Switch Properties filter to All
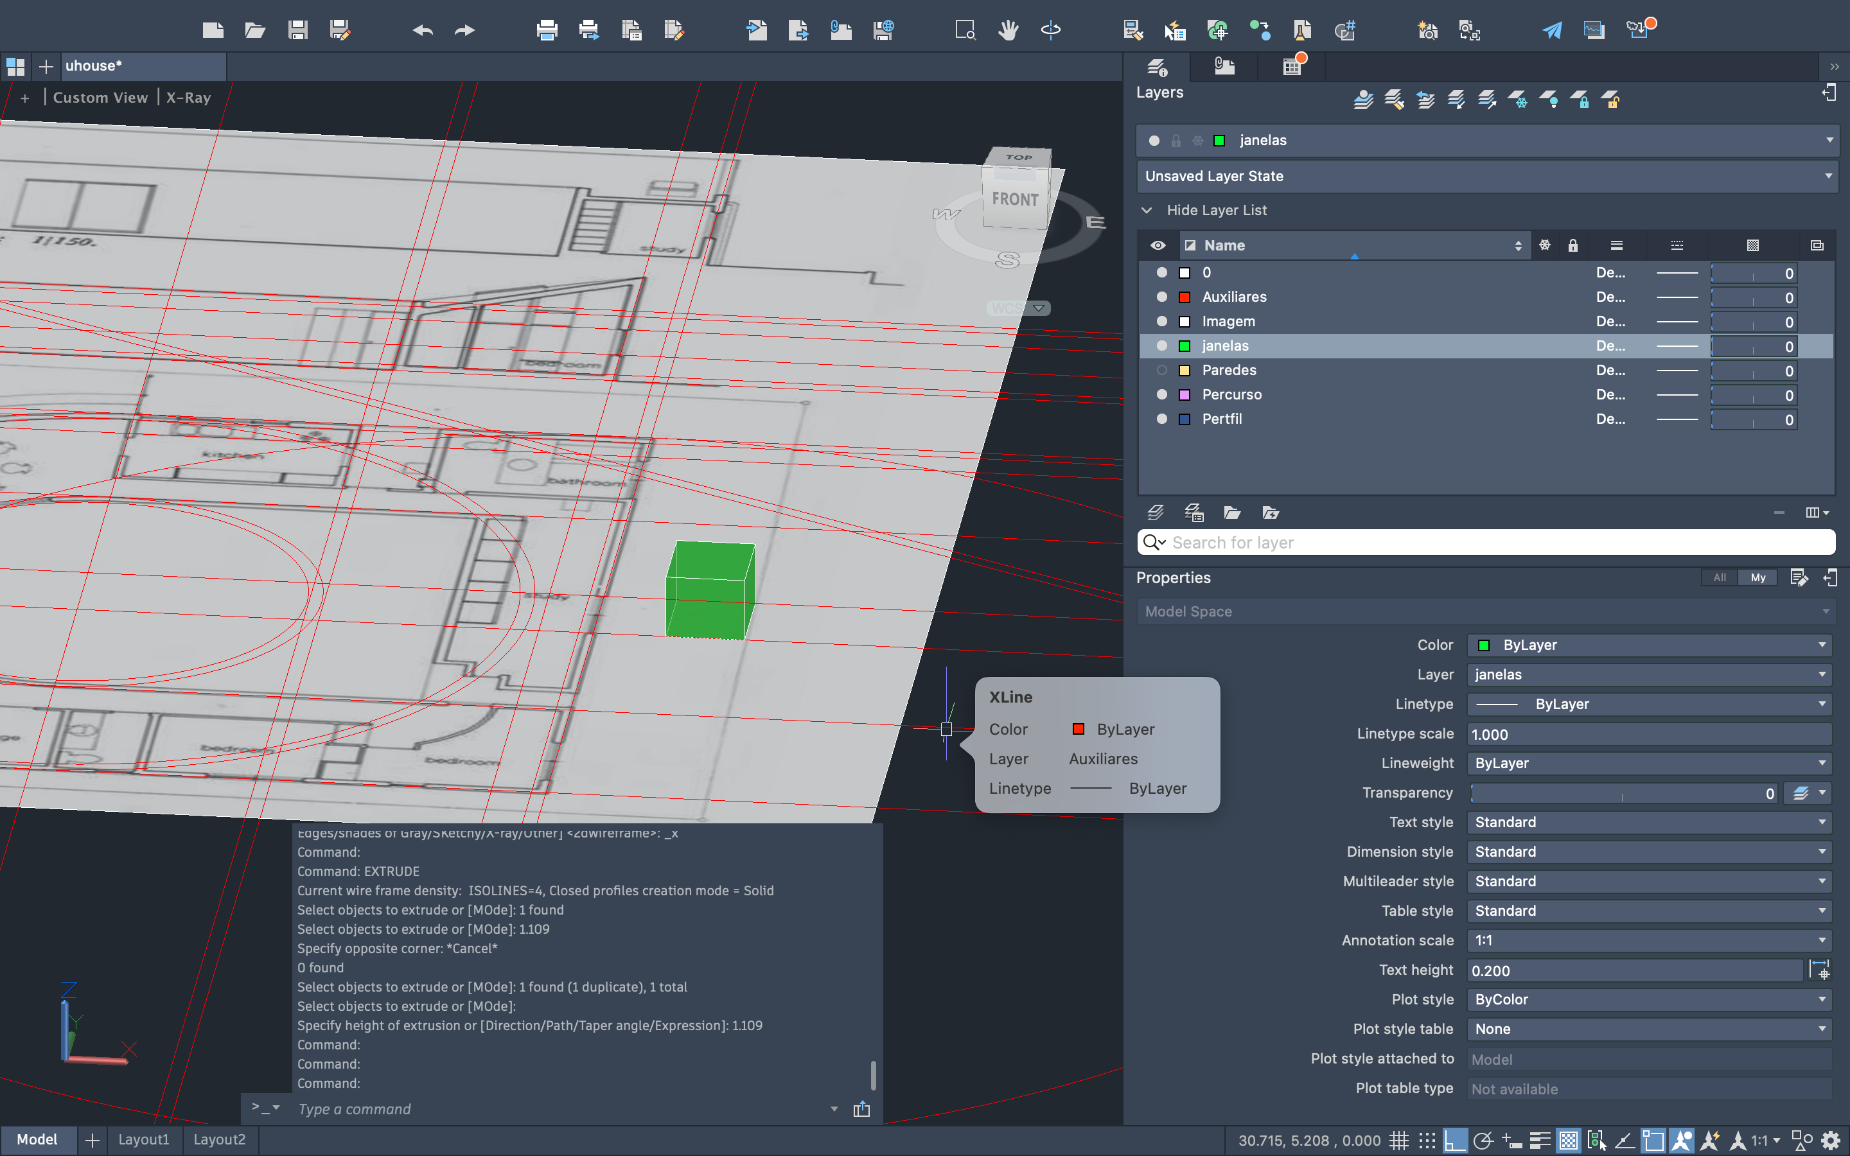The image size is (1850, 1156). (x=1719, y=577)
